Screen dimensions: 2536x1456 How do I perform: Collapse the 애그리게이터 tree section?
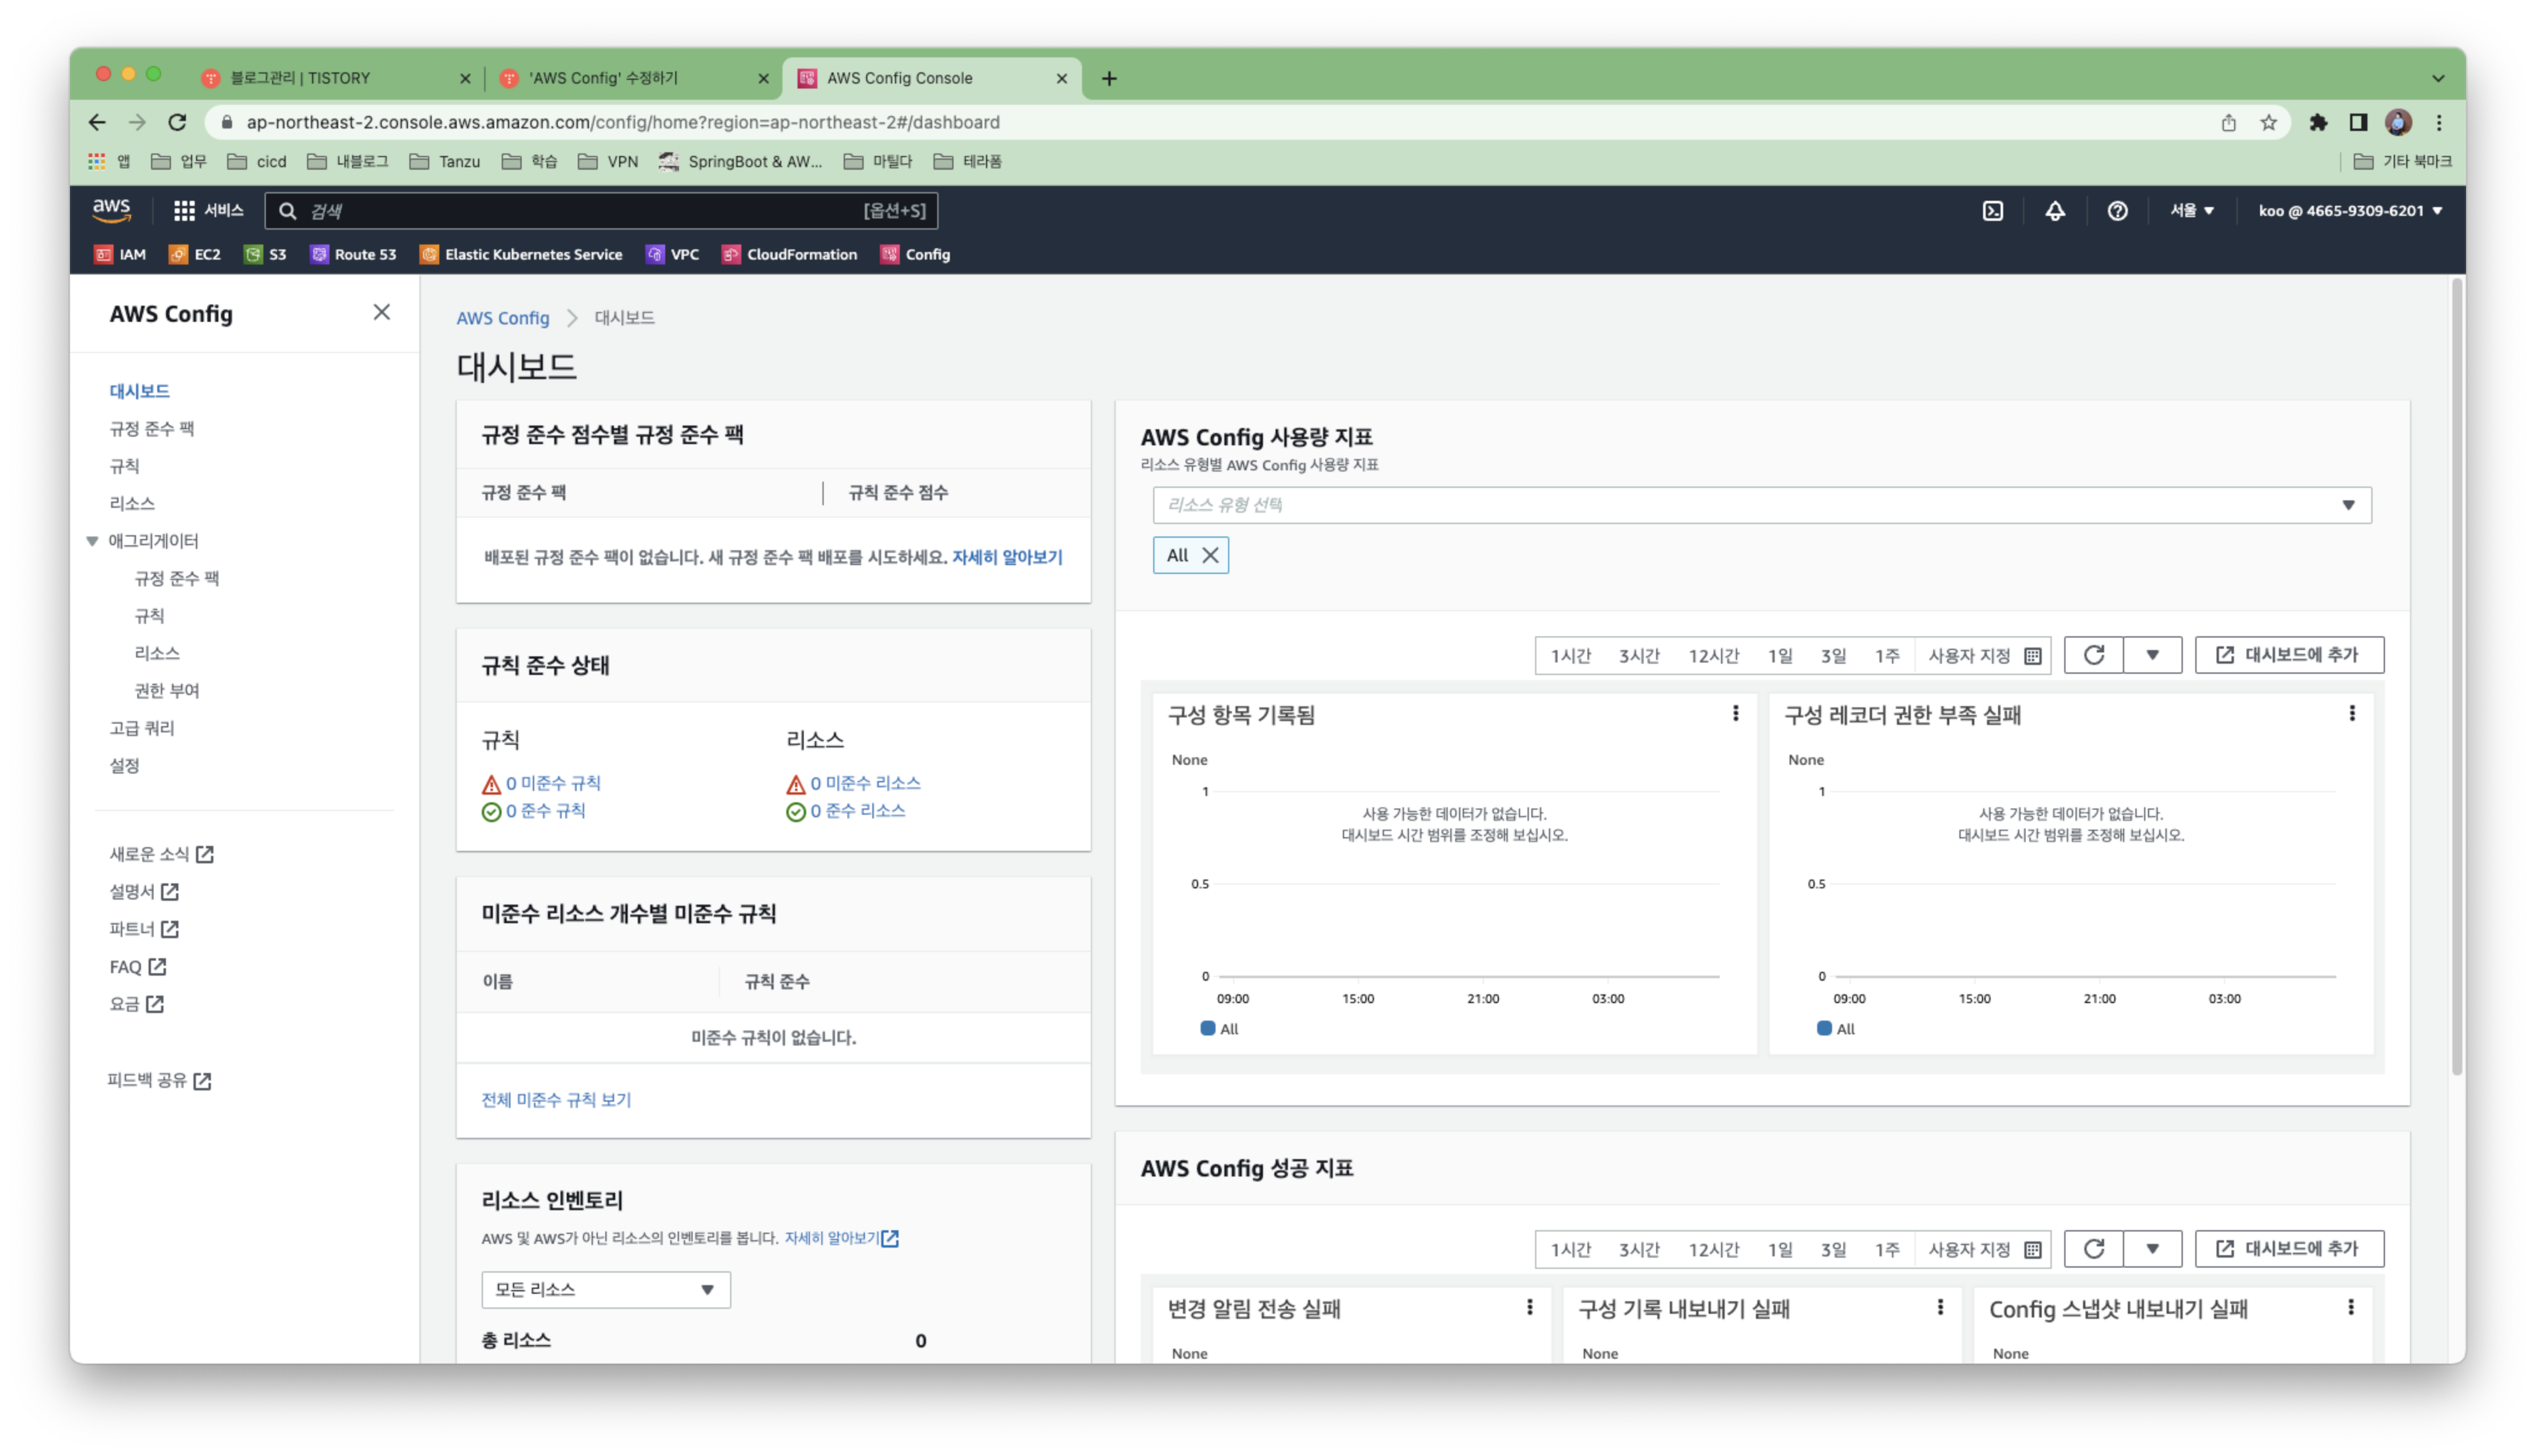point(92,541)
